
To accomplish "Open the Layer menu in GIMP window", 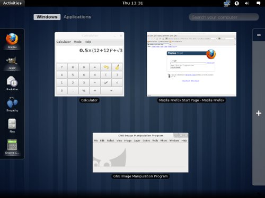I will click(137, 140).
